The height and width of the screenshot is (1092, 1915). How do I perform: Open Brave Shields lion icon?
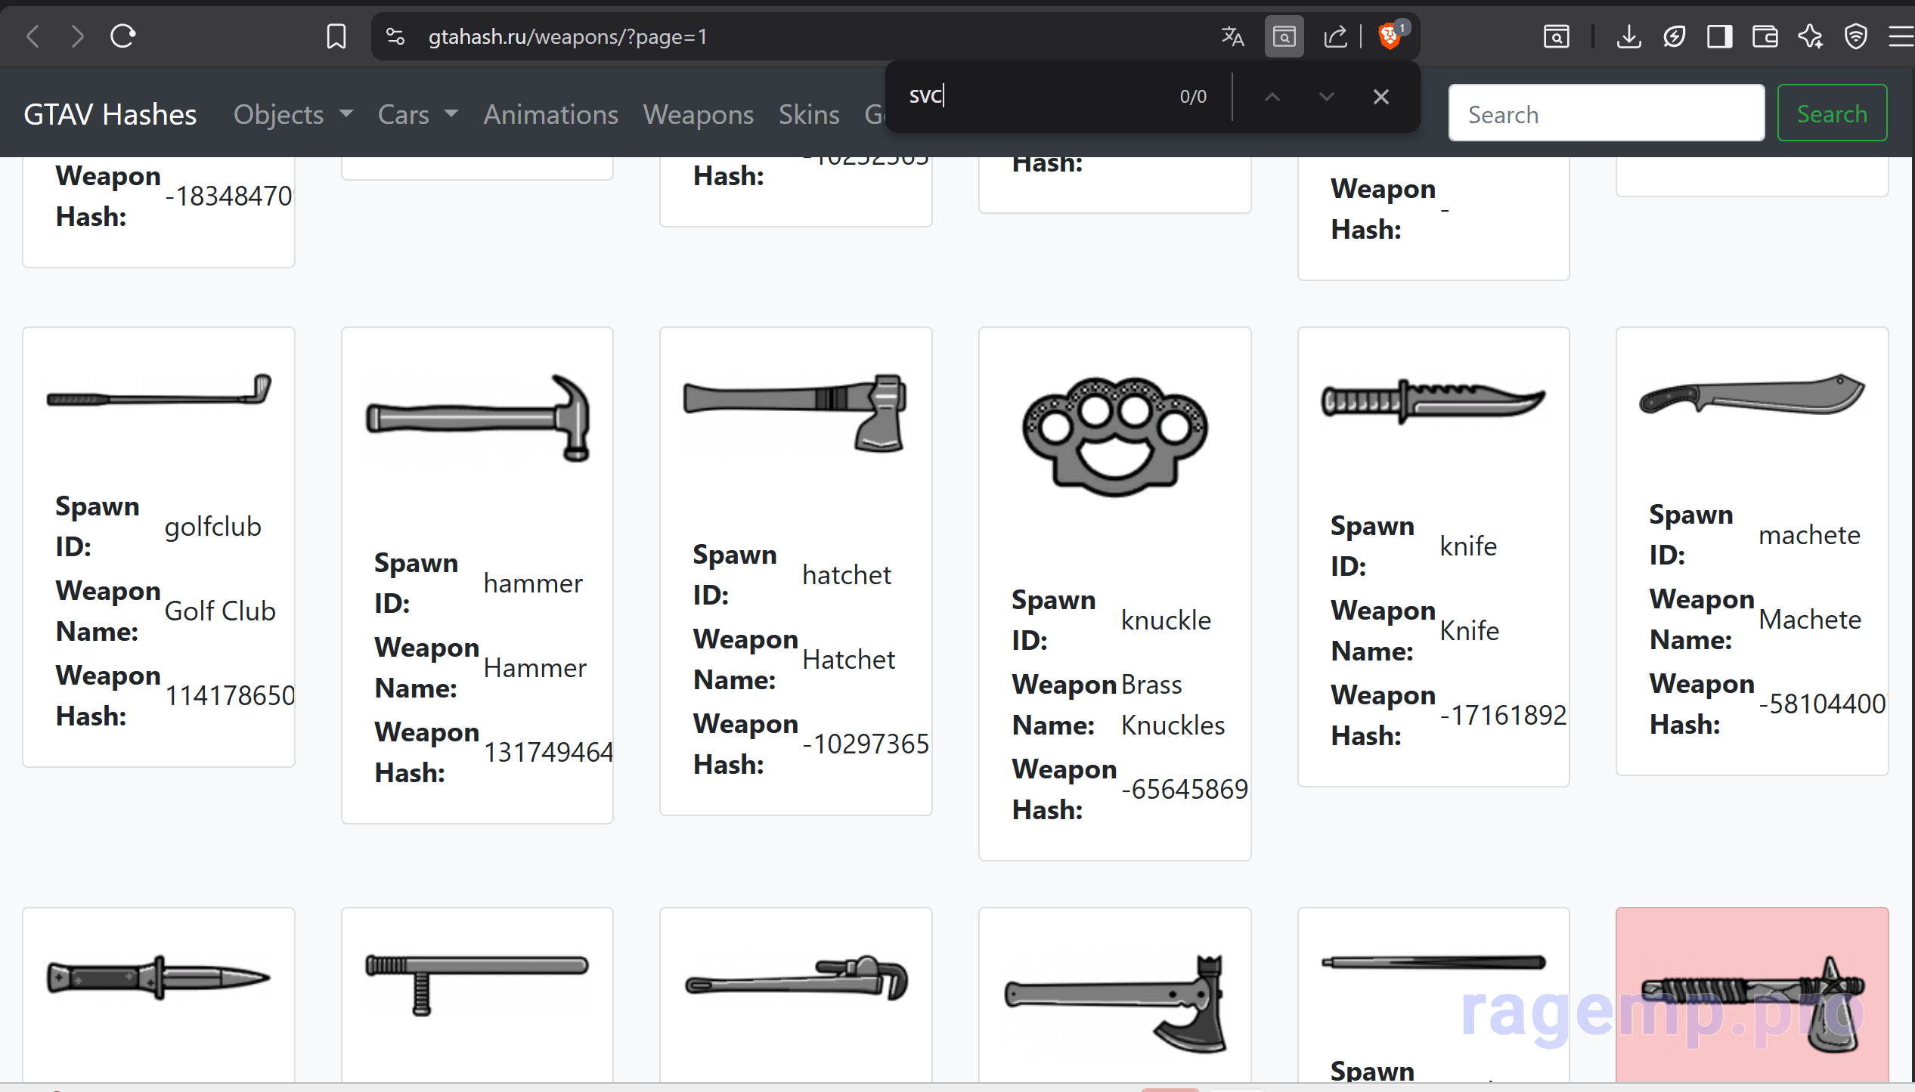[x=1390, y=36]
